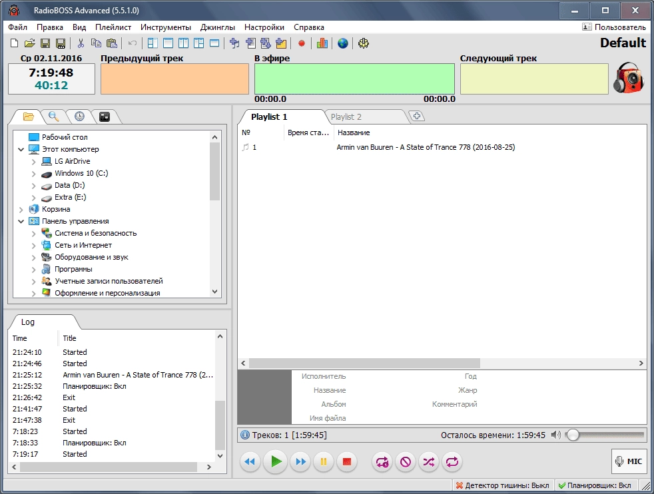Sort by the Название column header
Viewport: 654px width, 494px height.
pos(354,132)
